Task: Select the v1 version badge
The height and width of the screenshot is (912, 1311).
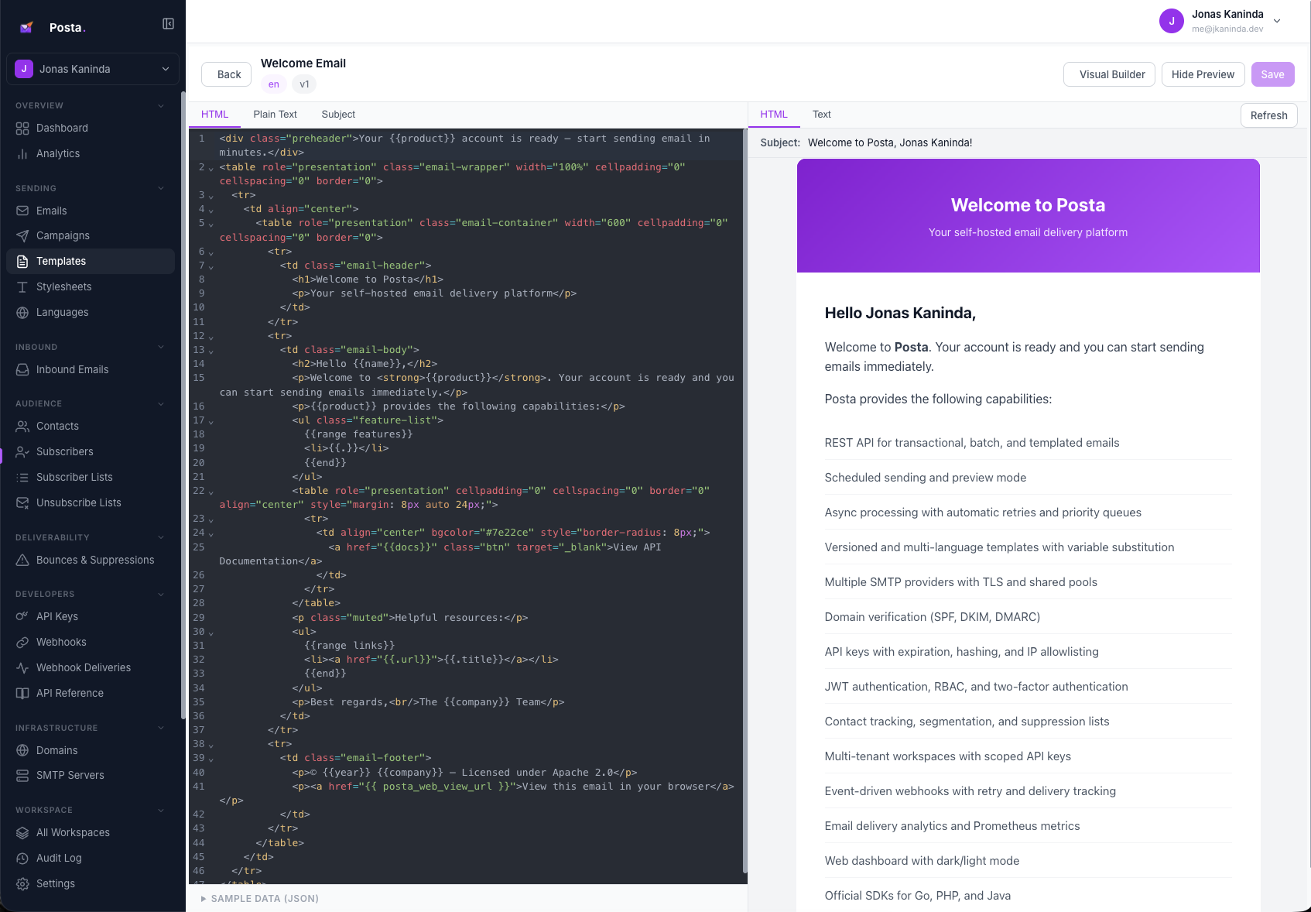Action: click(305, 84)
